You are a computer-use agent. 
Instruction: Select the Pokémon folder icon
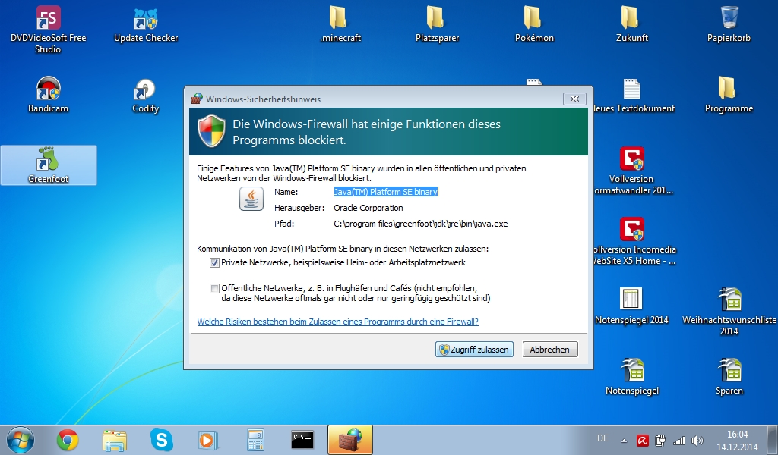534,24
